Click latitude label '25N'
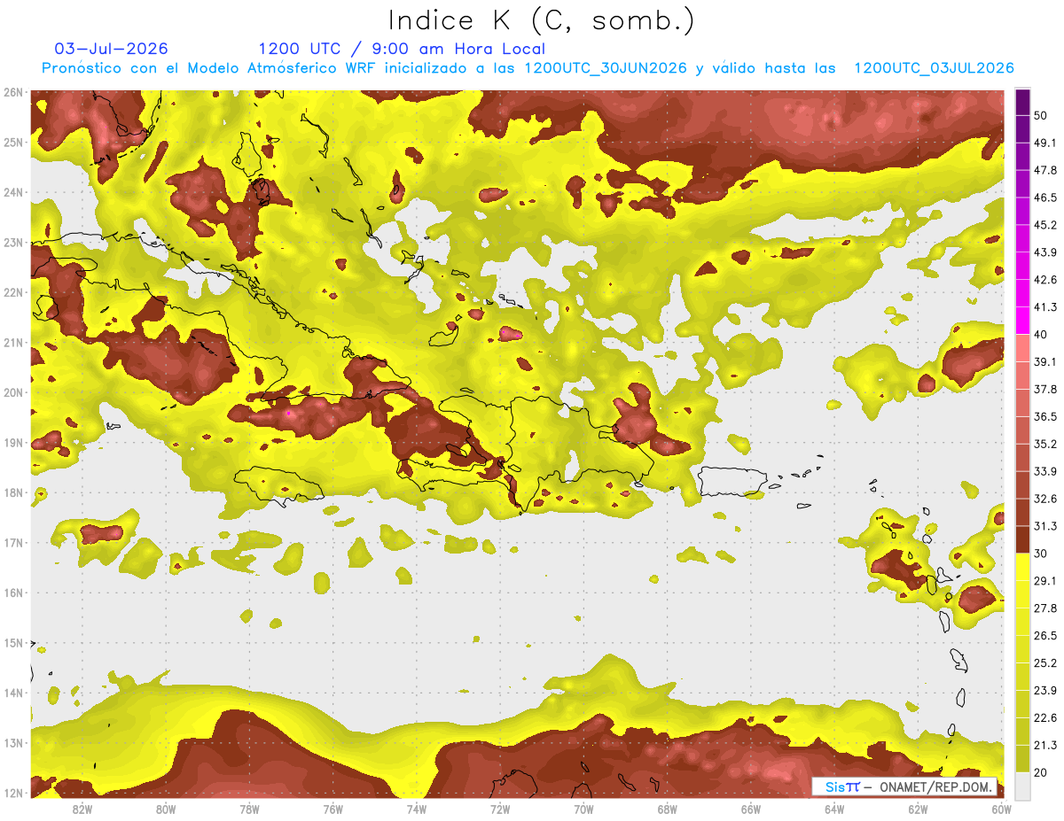 pos(13,142)
